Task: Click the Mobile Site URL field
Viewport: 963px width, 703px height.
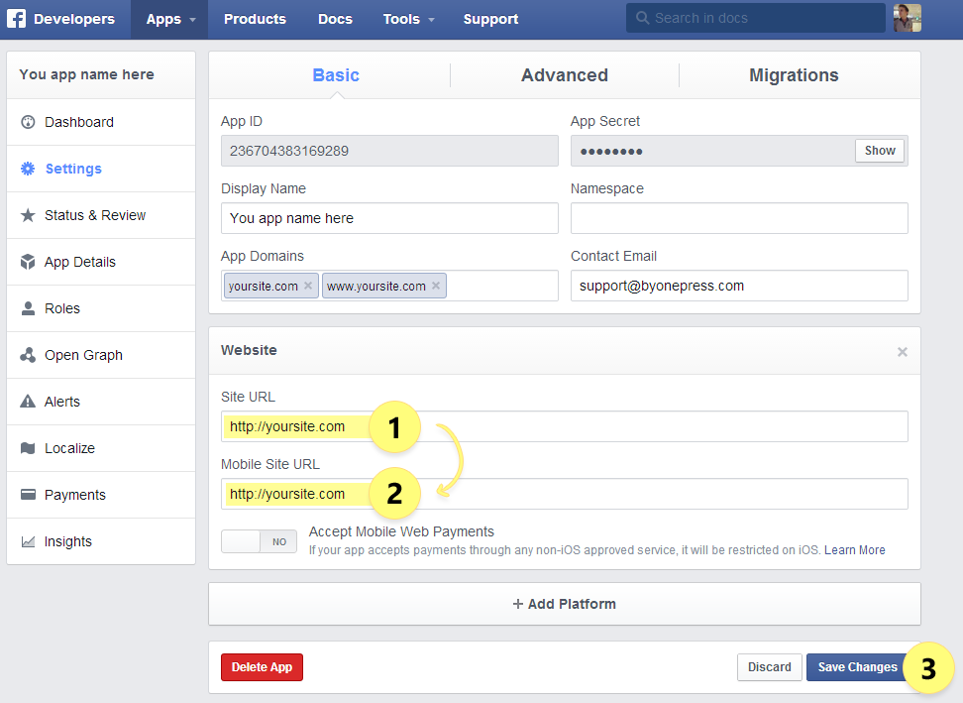Action: pyautogui.click(x=565, y=494)
